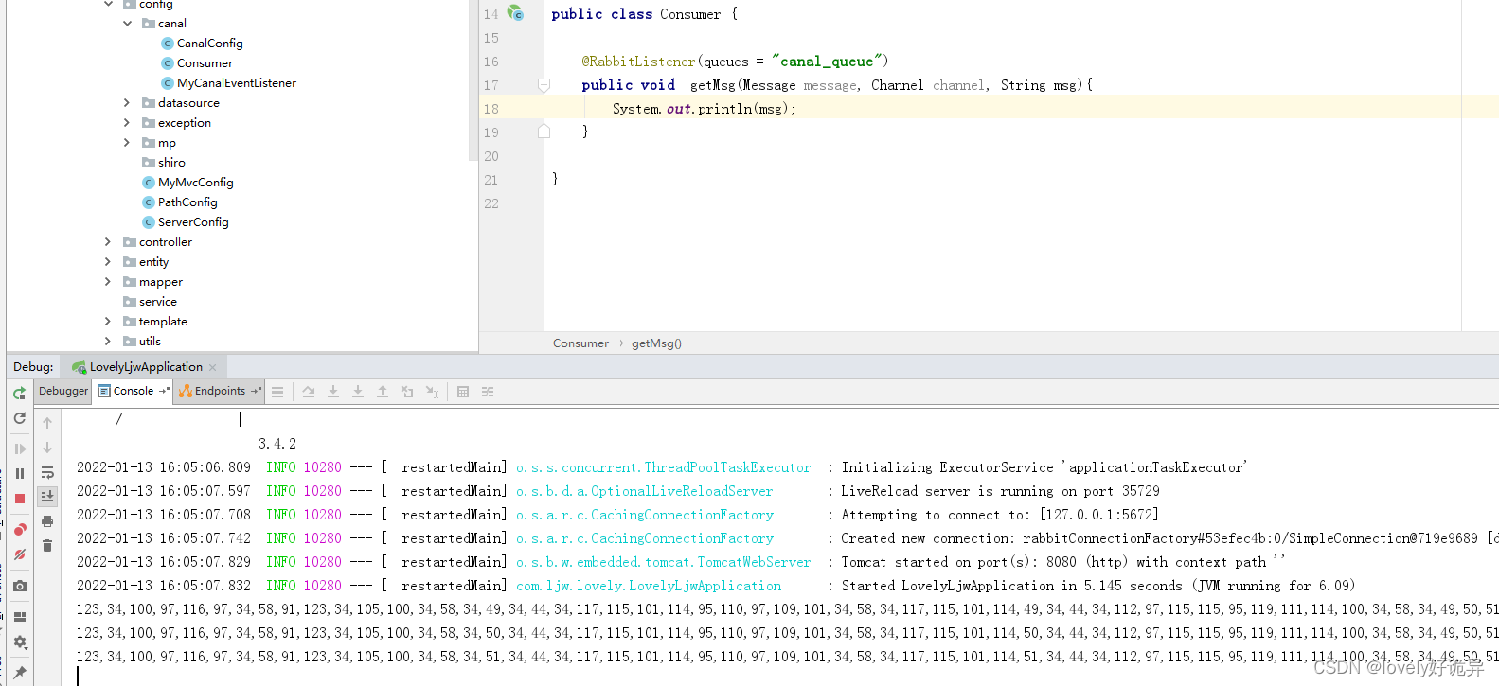The height and width of the screenshot is (686, 1499).
Task: Click line number 18 in the gutter
Action: click(491, 109)
